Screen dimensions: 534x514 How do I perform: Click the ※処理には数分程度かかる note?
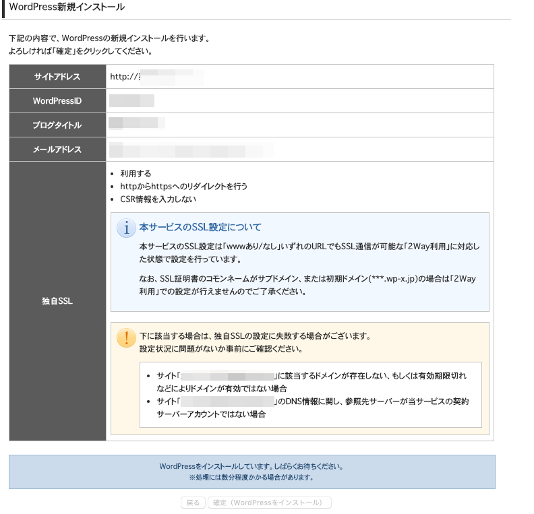pos(251,477)
